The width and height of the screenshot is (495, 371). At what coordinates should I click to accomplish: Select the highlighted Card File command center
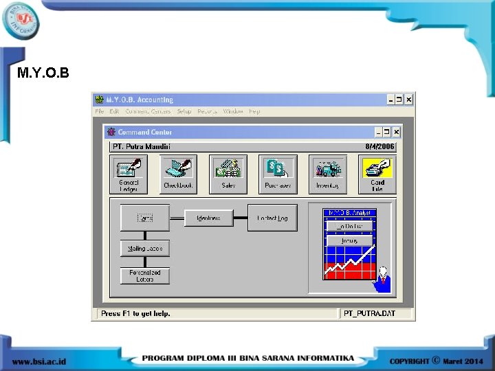click(x=377, y=175)
